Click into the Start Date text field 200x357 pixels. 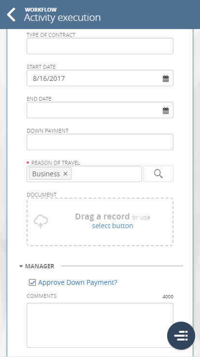[94, 78]
